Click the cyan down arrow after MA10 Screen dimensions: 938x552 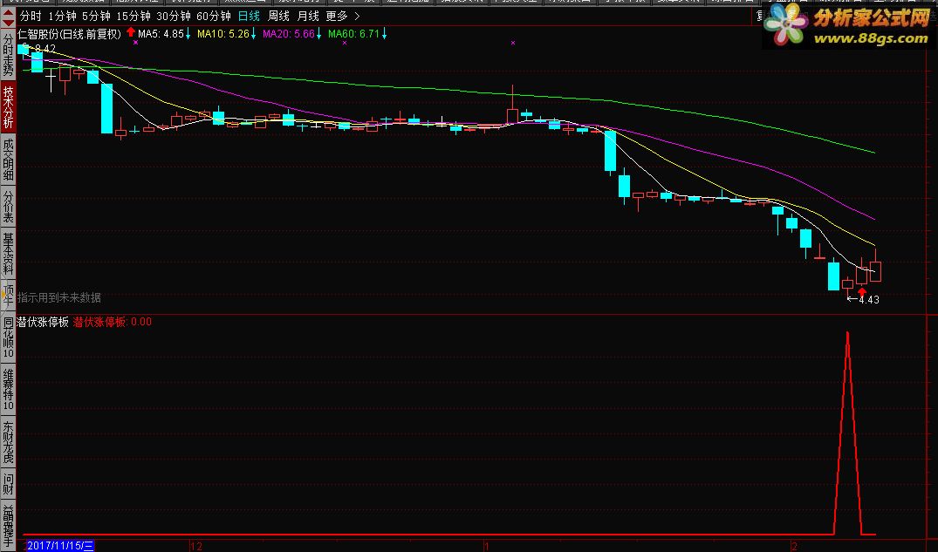[254, 34]
